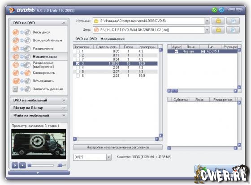Image resolution: width=251 pixels, height=185 pixels.
Task: Select title 6 duration '2:24'
Action: pos(116,76)
